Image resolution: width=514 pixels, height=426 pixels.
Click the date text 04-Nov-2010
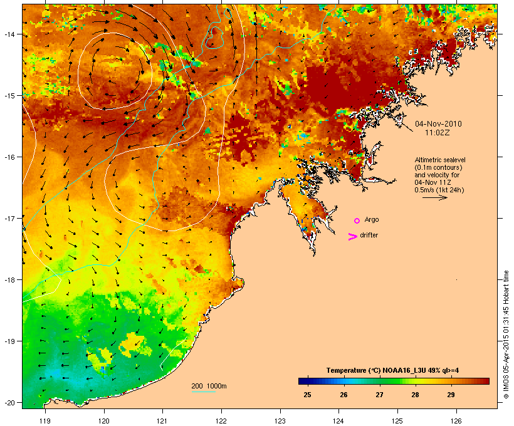click(x=438, y=124)
